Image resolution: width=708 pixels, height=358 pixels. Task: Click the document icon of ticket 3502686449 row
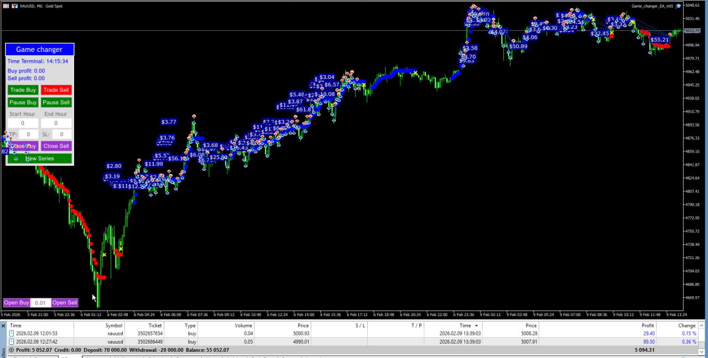point(11,341)
